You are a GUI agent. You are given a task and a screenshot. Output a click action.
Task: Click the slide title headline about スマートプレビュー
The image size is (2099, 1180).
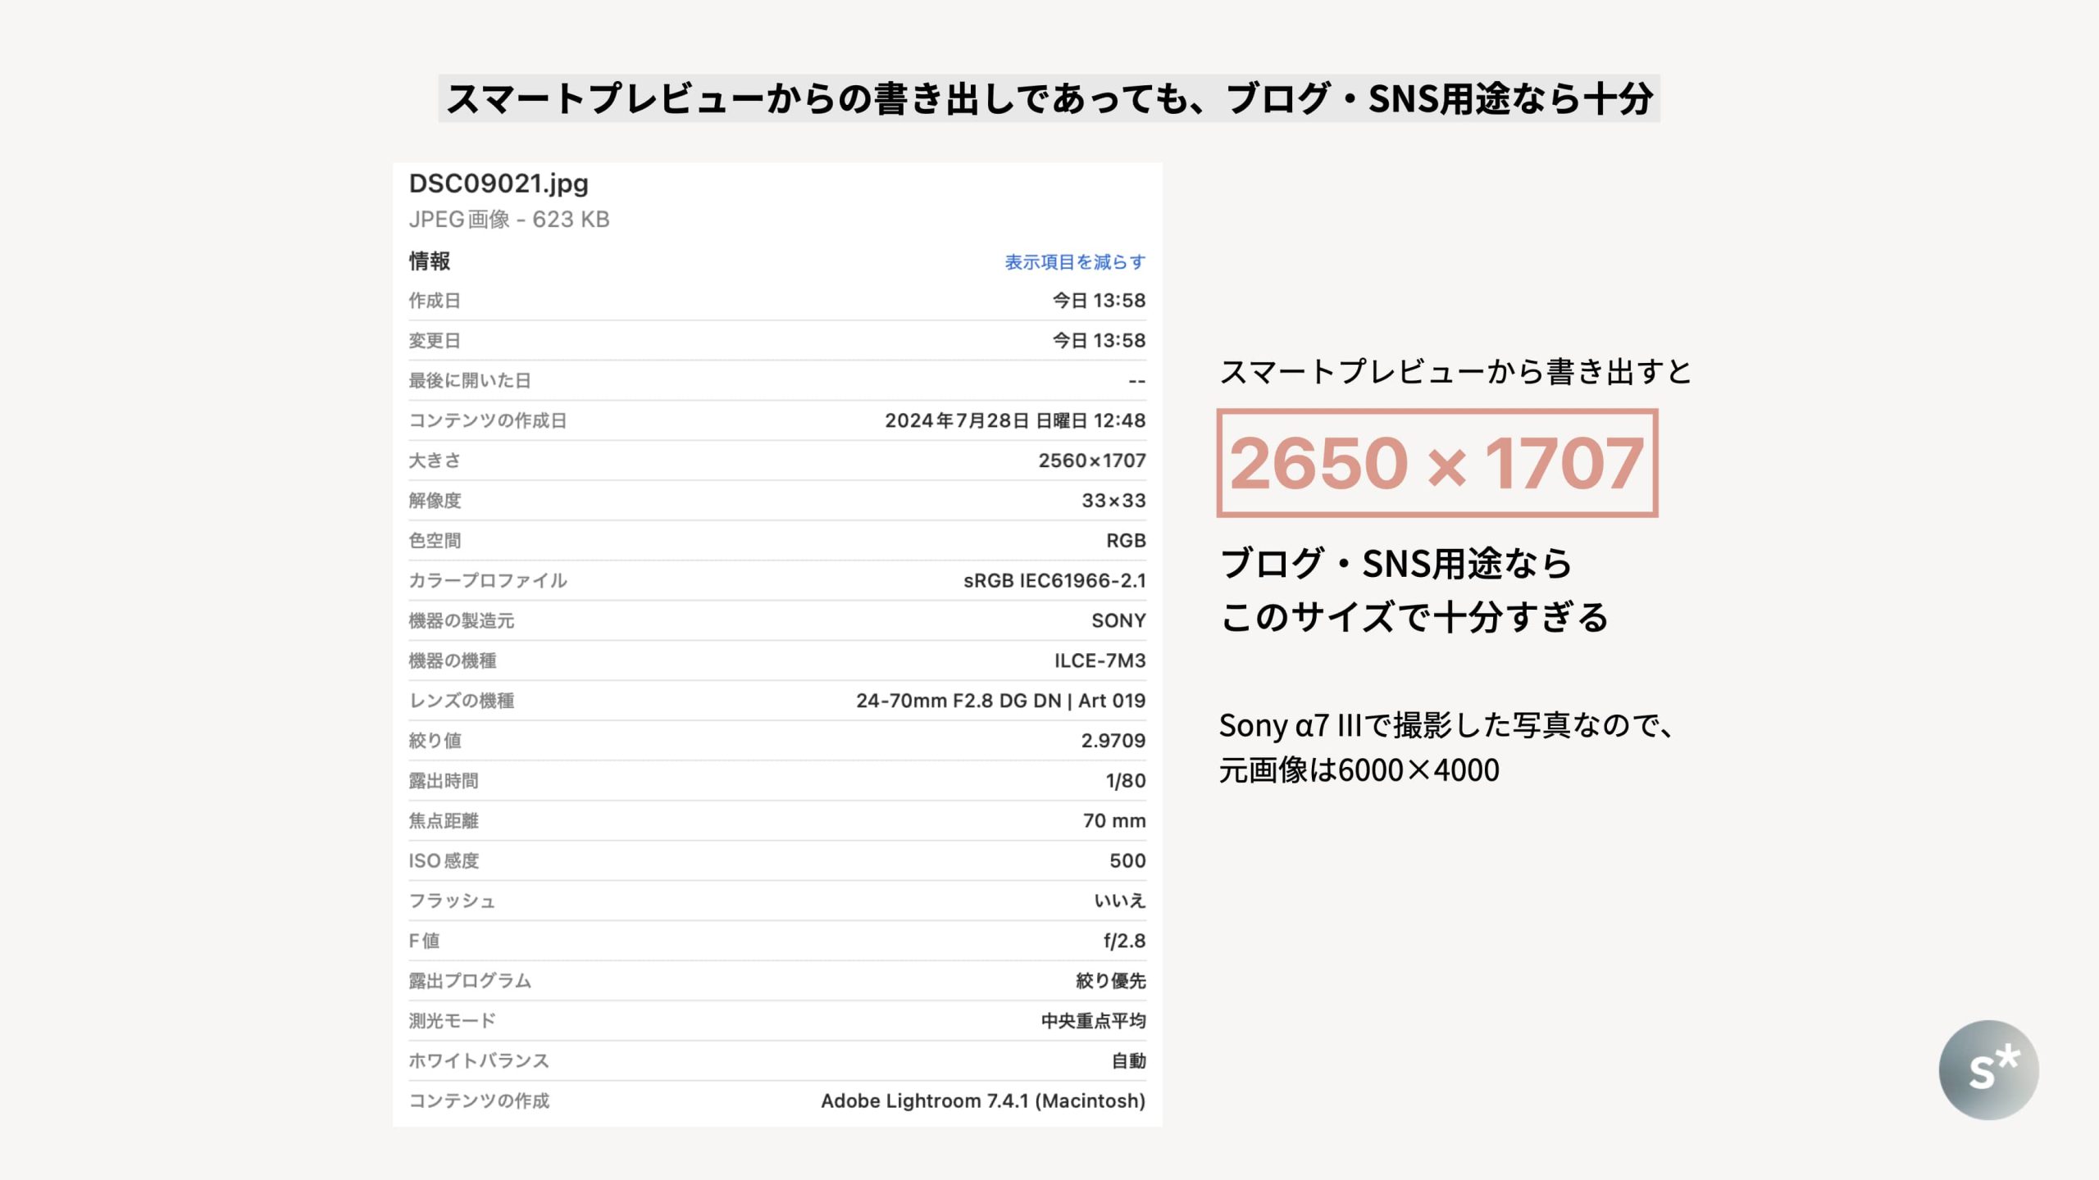(x=1049, y=98)
